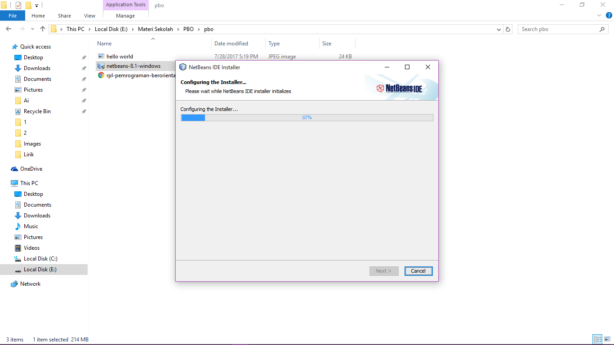Select the rpl-pemrograman Chrome file

click(141, 75)
